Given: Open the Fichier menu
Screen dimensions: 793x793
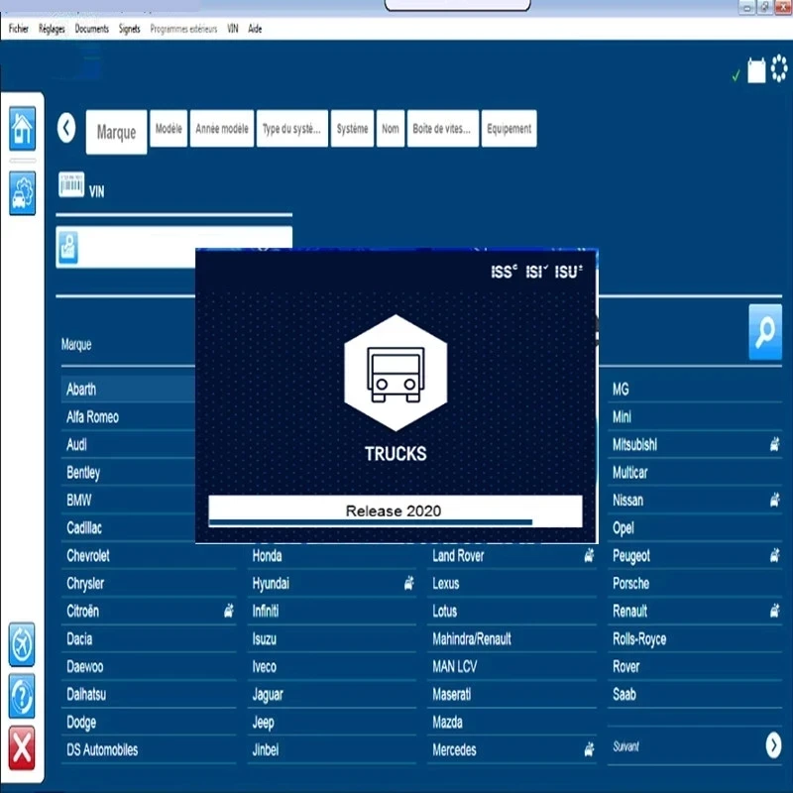Looking at the screenshot, I should tap(19, 29).
